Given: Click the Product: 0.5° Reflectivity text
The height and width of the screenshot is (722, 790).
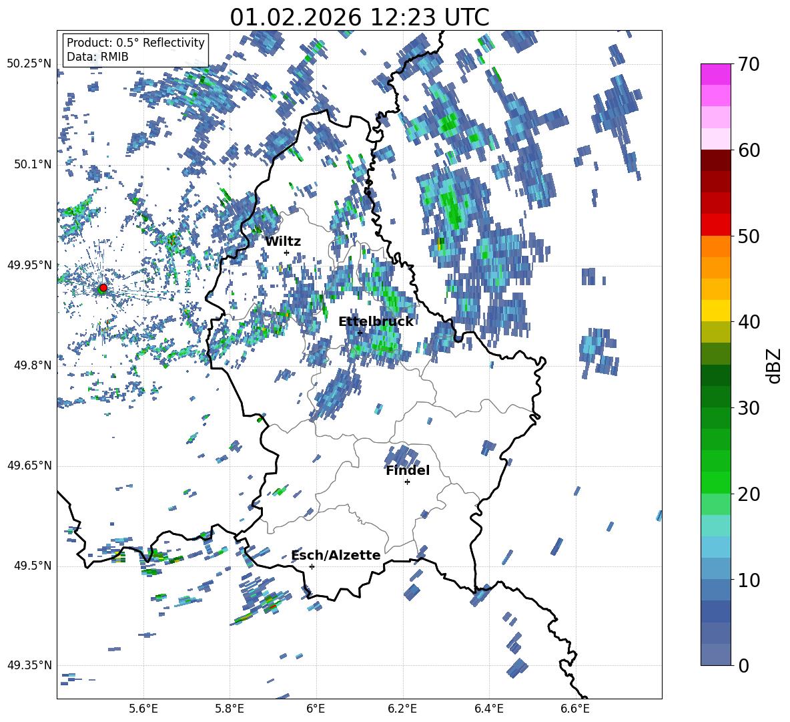Looking at the screenshot, I should click(x=135, y=42).
